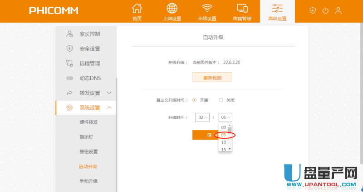Collapse the minute dropdown showing 05
Viewport: 363px width, 192px height.
225,117
